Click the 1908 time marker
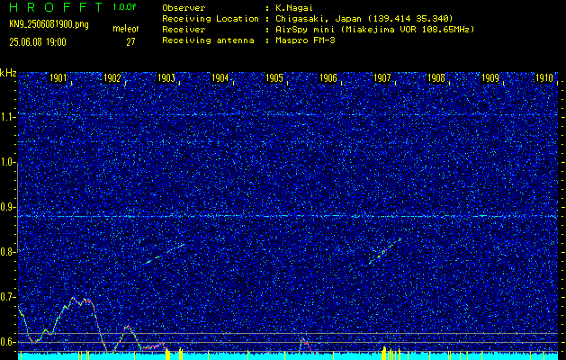The image size is (566, 360). point(436,78)
